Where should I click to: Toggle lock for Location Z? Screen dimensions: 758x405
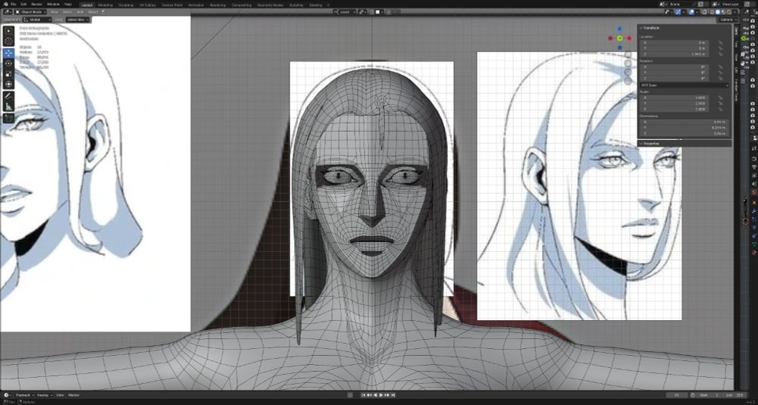pyautogui.click(x=721, y=54)
